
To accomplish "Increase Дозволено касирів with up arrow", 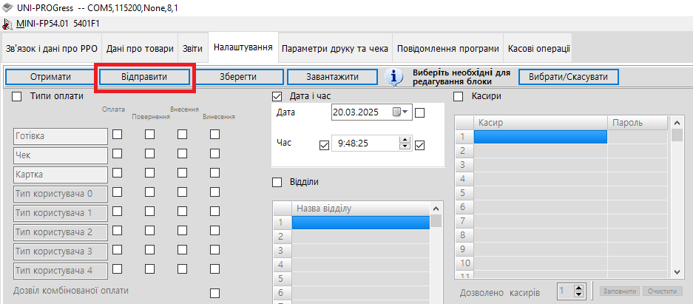I will tap(578, 288).
